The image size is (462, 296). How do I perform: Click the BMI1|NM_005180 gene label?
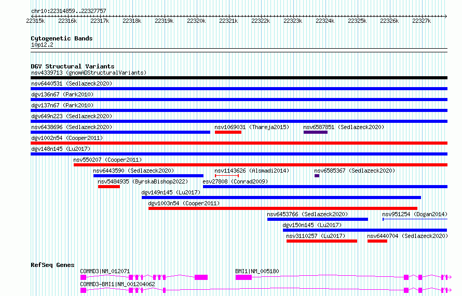click(x=257, y=271)
